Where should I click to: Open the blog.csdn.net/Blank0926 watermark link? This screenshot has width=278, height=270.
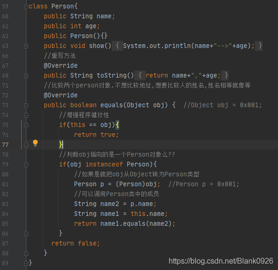(x=221, y=261)
